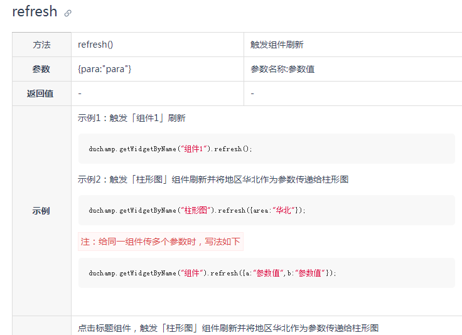Click the "refresh" section heading
462x335 pixels.
[35, 12]
